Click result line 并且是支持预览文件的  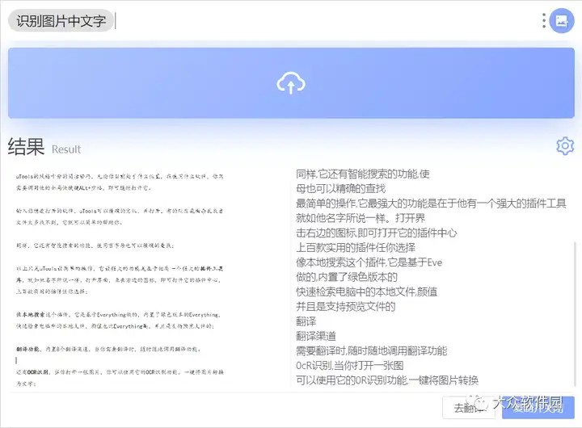pos(346,306)
